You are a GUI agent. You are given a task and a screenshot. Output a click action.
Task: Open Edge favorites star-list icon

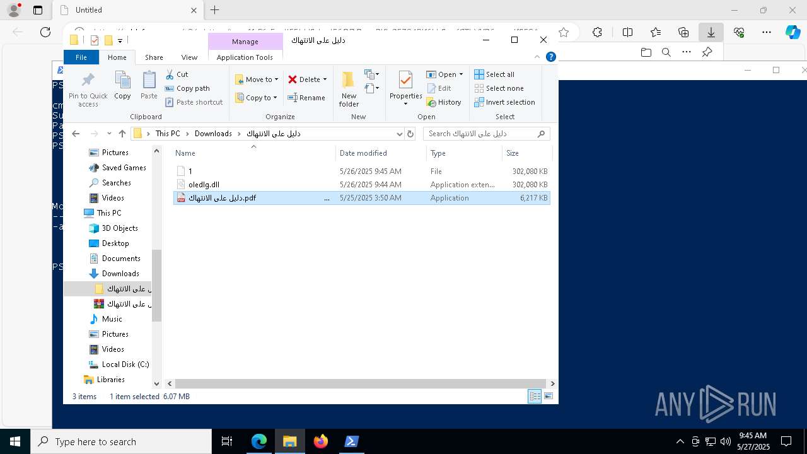click(x=655, y=33)
